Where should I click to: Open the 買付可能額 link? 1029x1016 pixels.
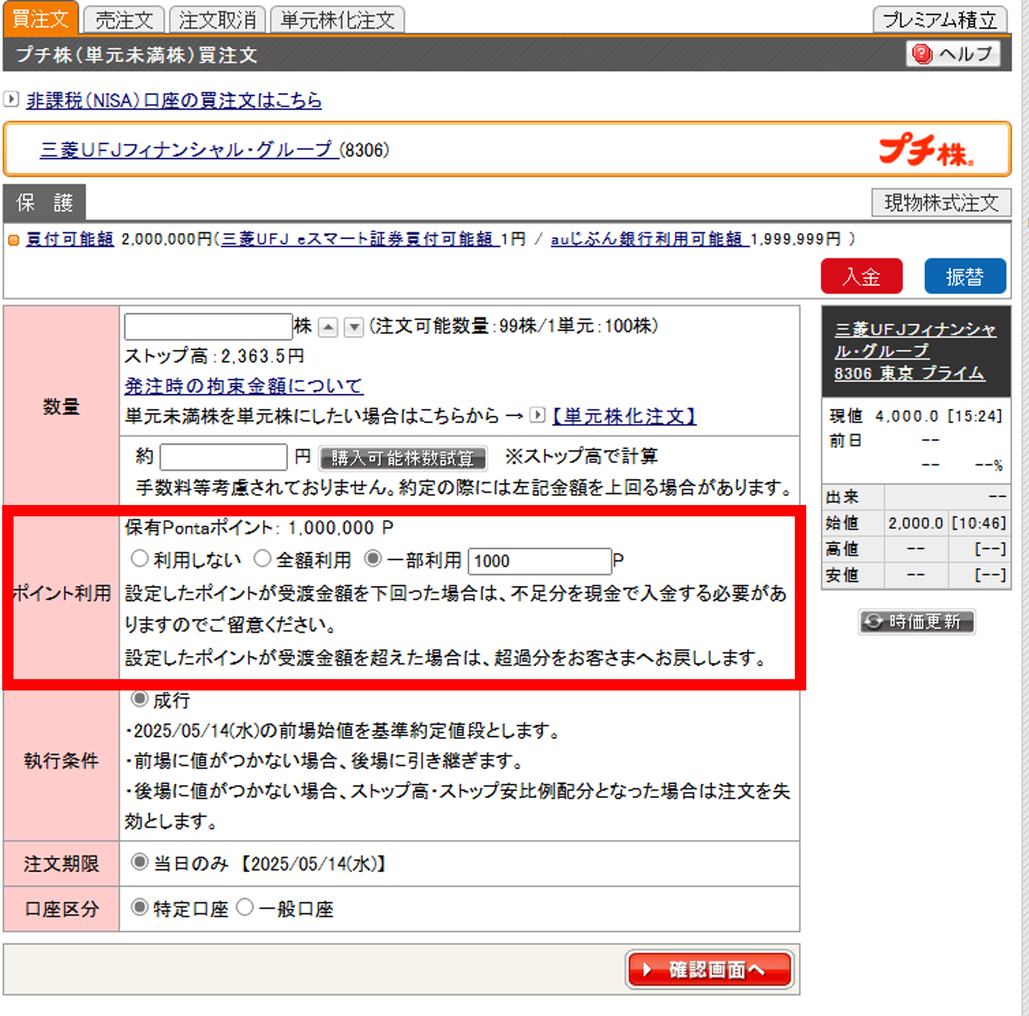pos(70,238)
